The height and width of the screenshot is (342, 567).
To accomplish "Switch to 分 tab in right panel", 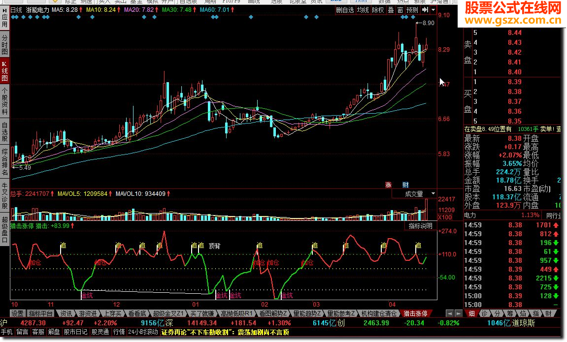I will click(x=497, y=313).
